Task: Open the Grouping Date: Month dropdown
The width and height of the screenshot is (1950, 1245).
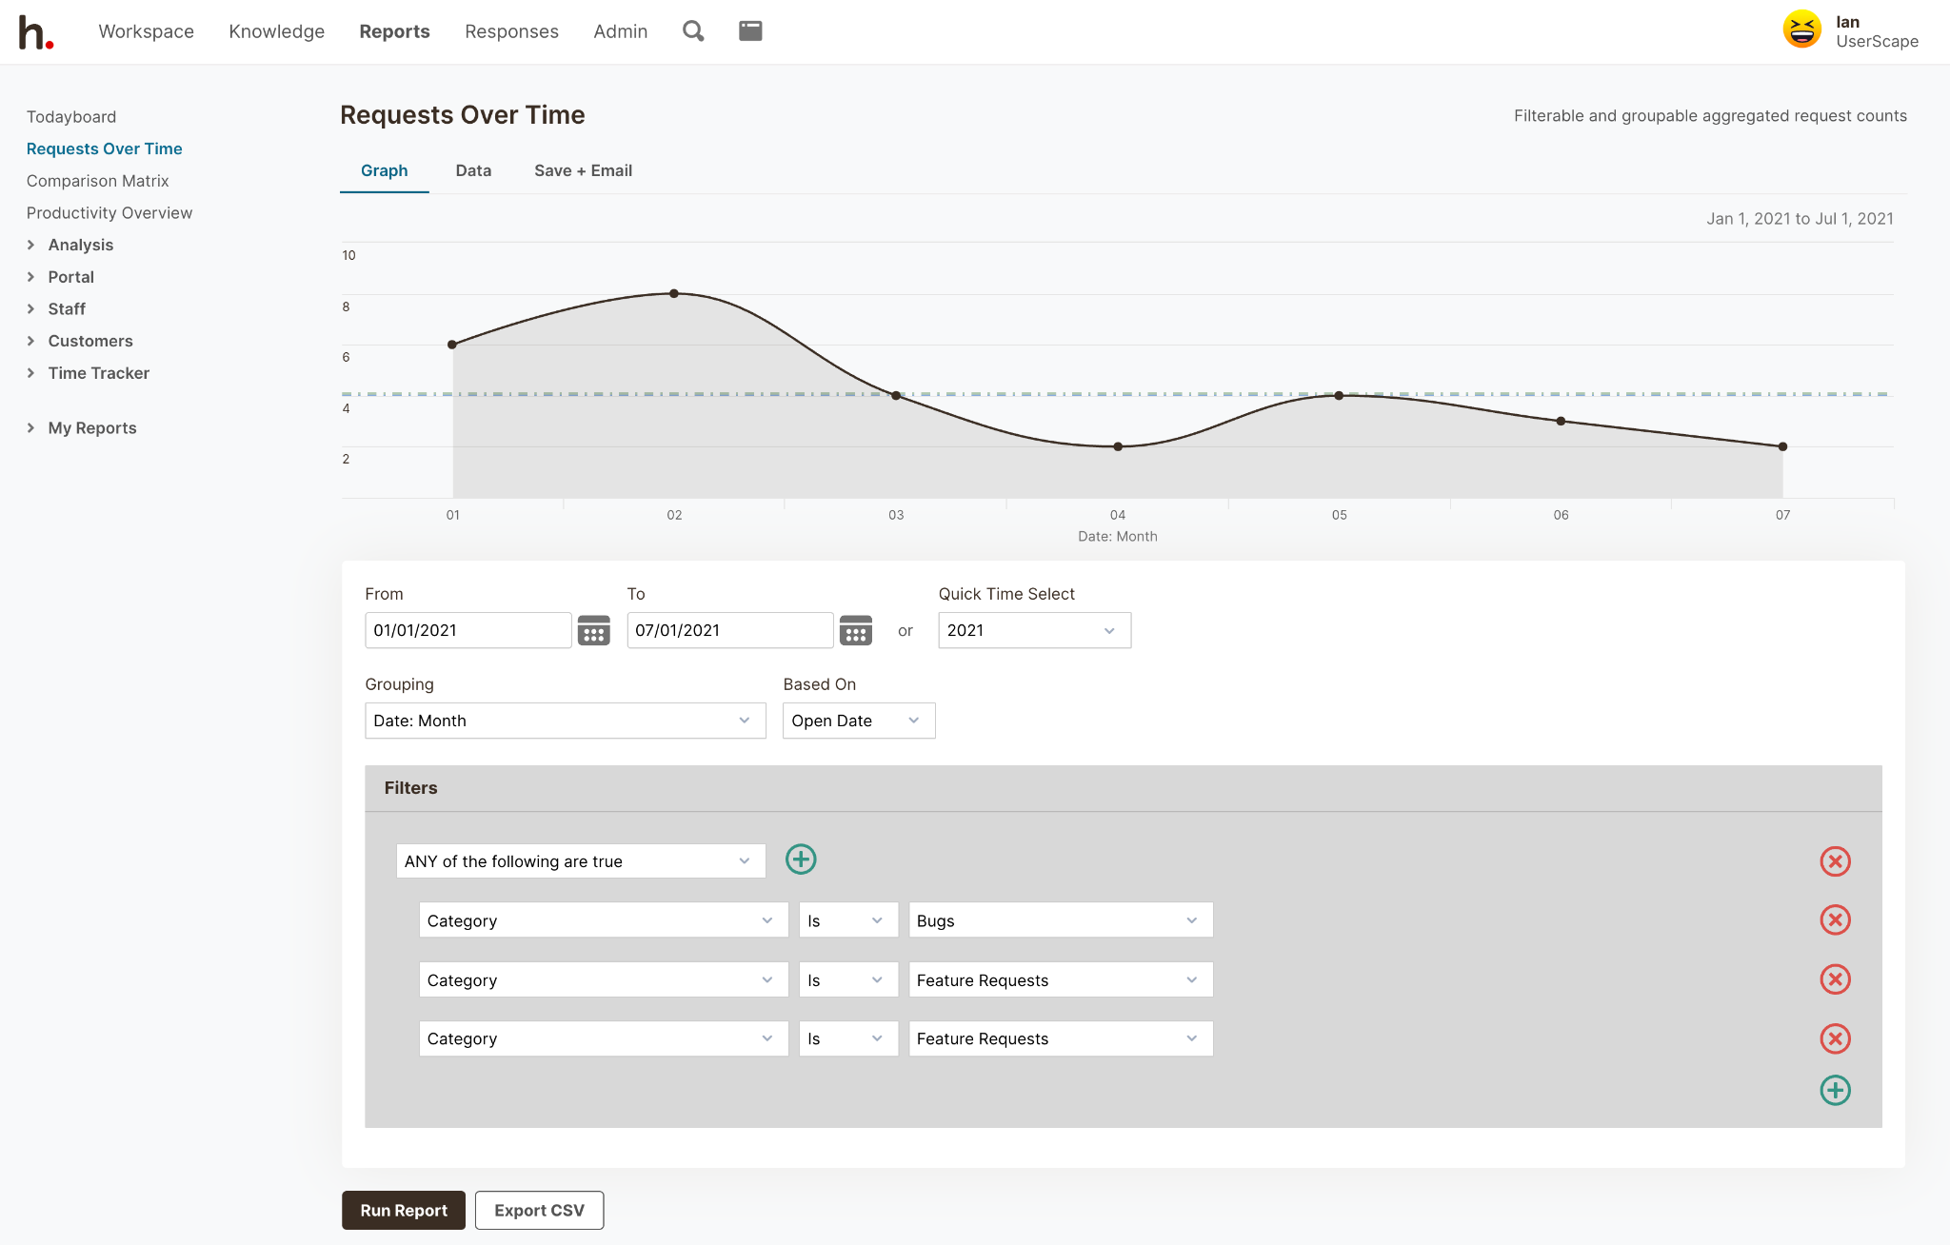Action: [566, 721]
